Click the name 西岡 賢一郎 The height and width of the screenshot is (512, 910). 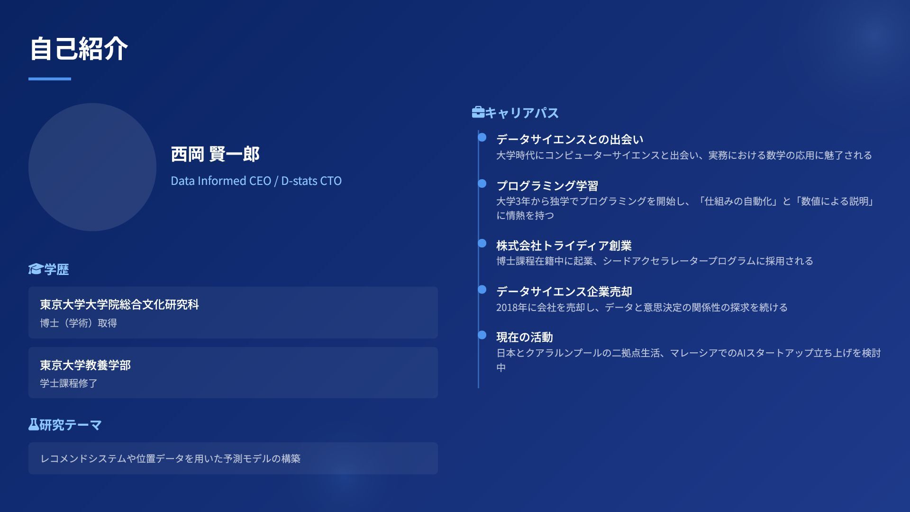(215, 154)
